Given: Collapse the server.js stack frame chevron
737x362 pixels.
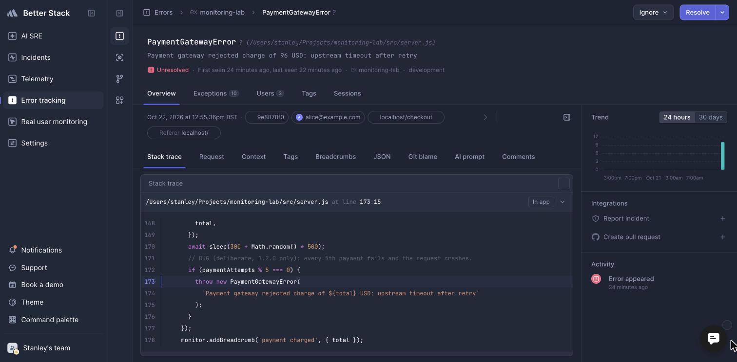Looking at the screenshot, I should coord(562,202).
